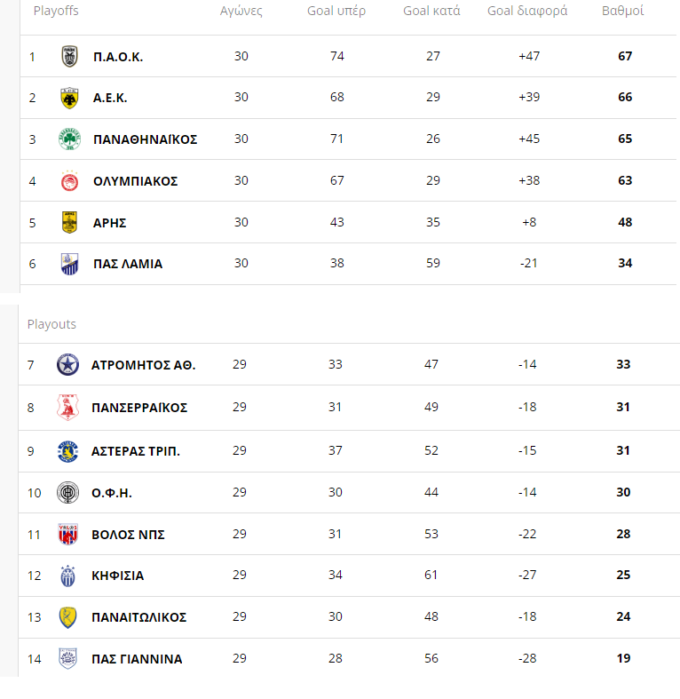Open the ΠΑΣ ΛΑΜΙΑ team link
This screenshot has height=699, width=680.
[128, 264]
